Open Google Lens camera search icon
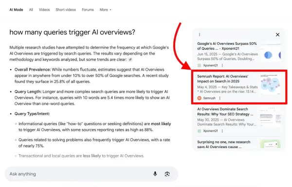This screenshot has width=292, height=187. point(167,174)
